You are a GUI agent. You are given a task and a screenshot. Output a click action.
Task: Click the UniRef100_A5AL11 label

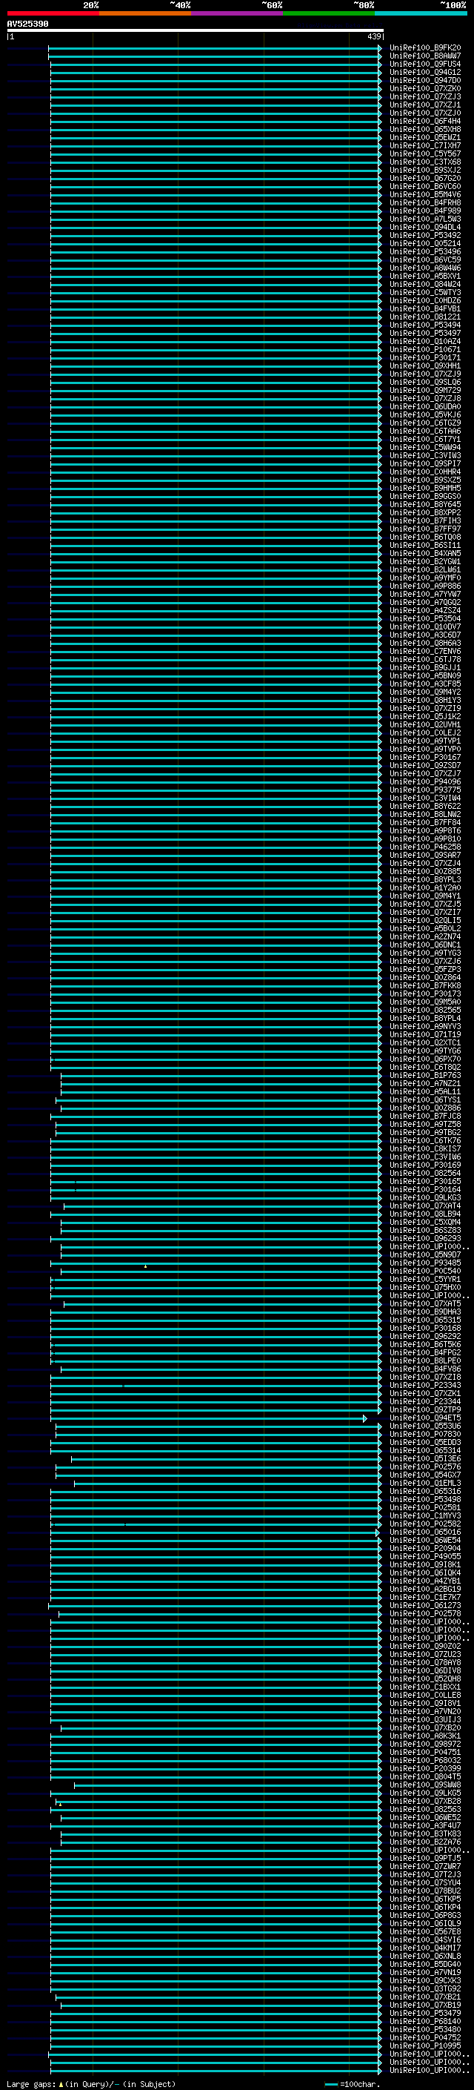coord(425,1091)
